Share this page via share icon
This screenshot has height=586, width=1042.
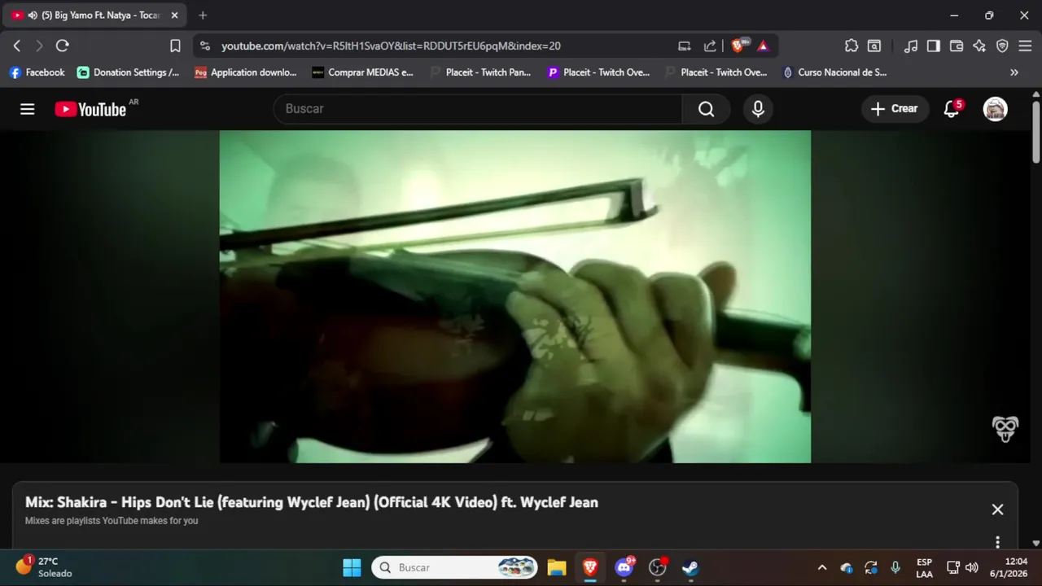710,46
